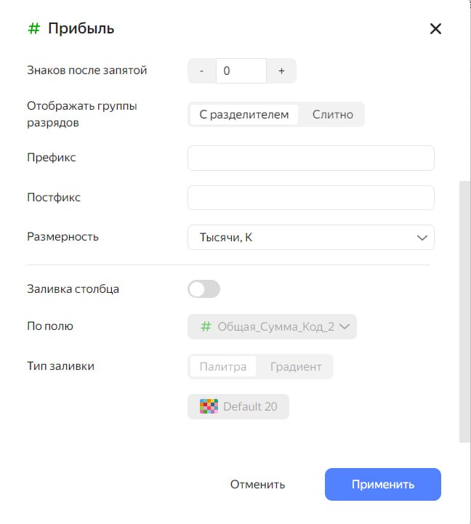Select the Слитно option
Screen dimensions: 471x524
click(x=333, y=115)
